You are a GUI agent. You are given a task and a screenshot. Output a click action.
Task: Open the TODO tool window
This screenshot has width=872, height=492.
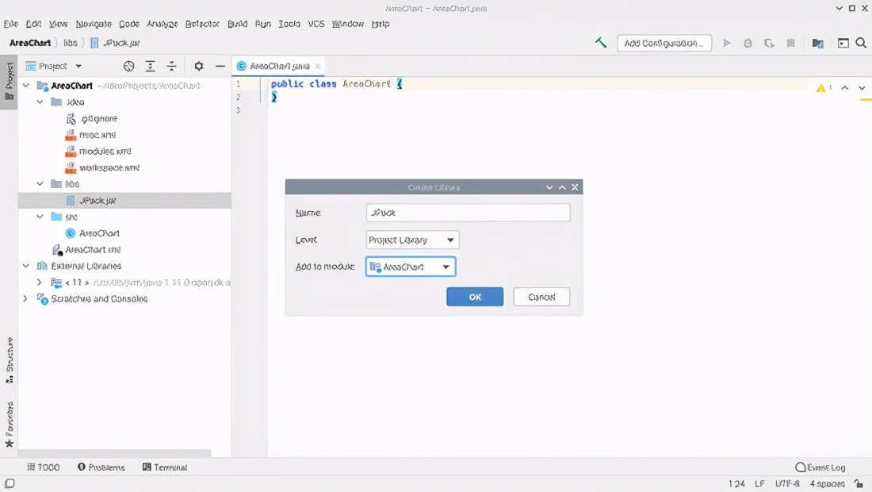click(x=44, y=467)
